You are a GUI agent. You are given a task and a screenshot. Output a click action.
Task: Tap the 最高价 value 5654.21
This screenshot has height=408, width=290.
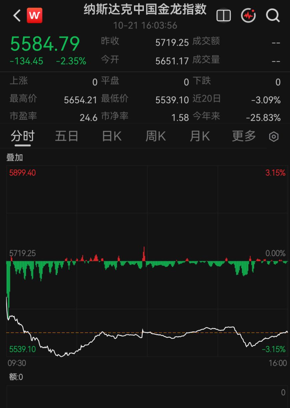coord(81,100)
